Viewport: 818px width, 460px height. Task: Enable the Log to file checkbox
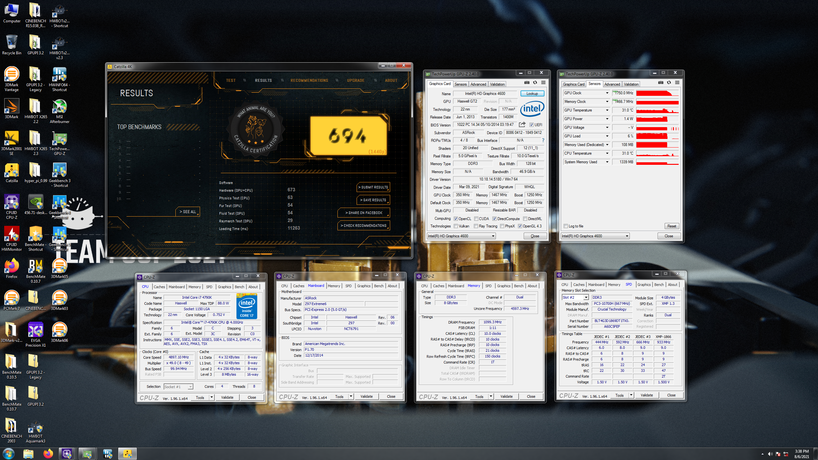566,226
